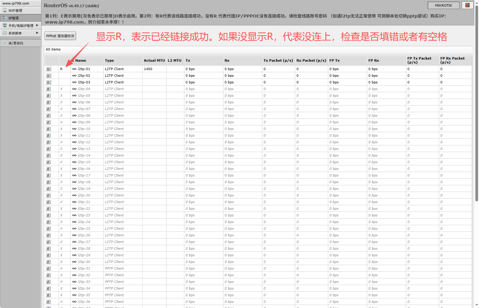Click the interface icon of l2tp-33
This screenshot has width=479, height=308.
coord(74,282)
